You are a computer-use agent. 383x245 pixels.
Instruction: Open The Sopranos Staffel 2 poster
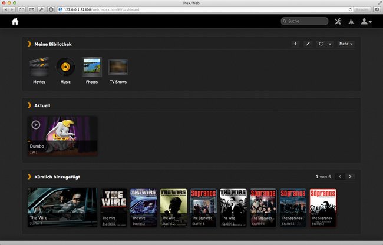tap(323, 208)
